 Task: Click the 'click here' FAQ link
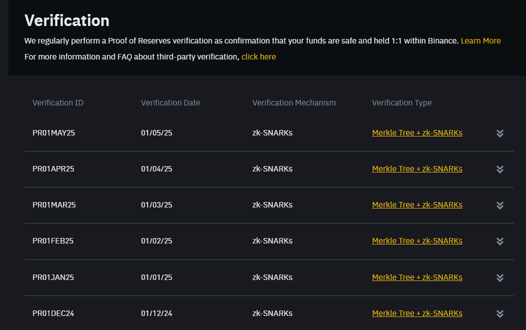point(258,56)
